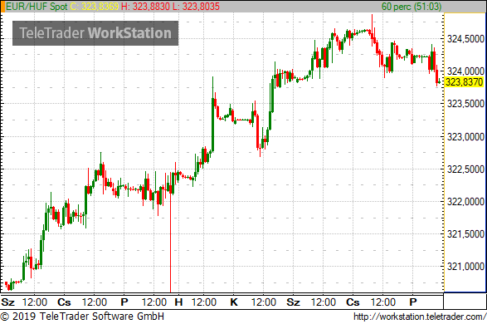Viewport: 487px width, 324px height.
Task: Open the workstation.teletrader.com link
Action: coord(420,317)
